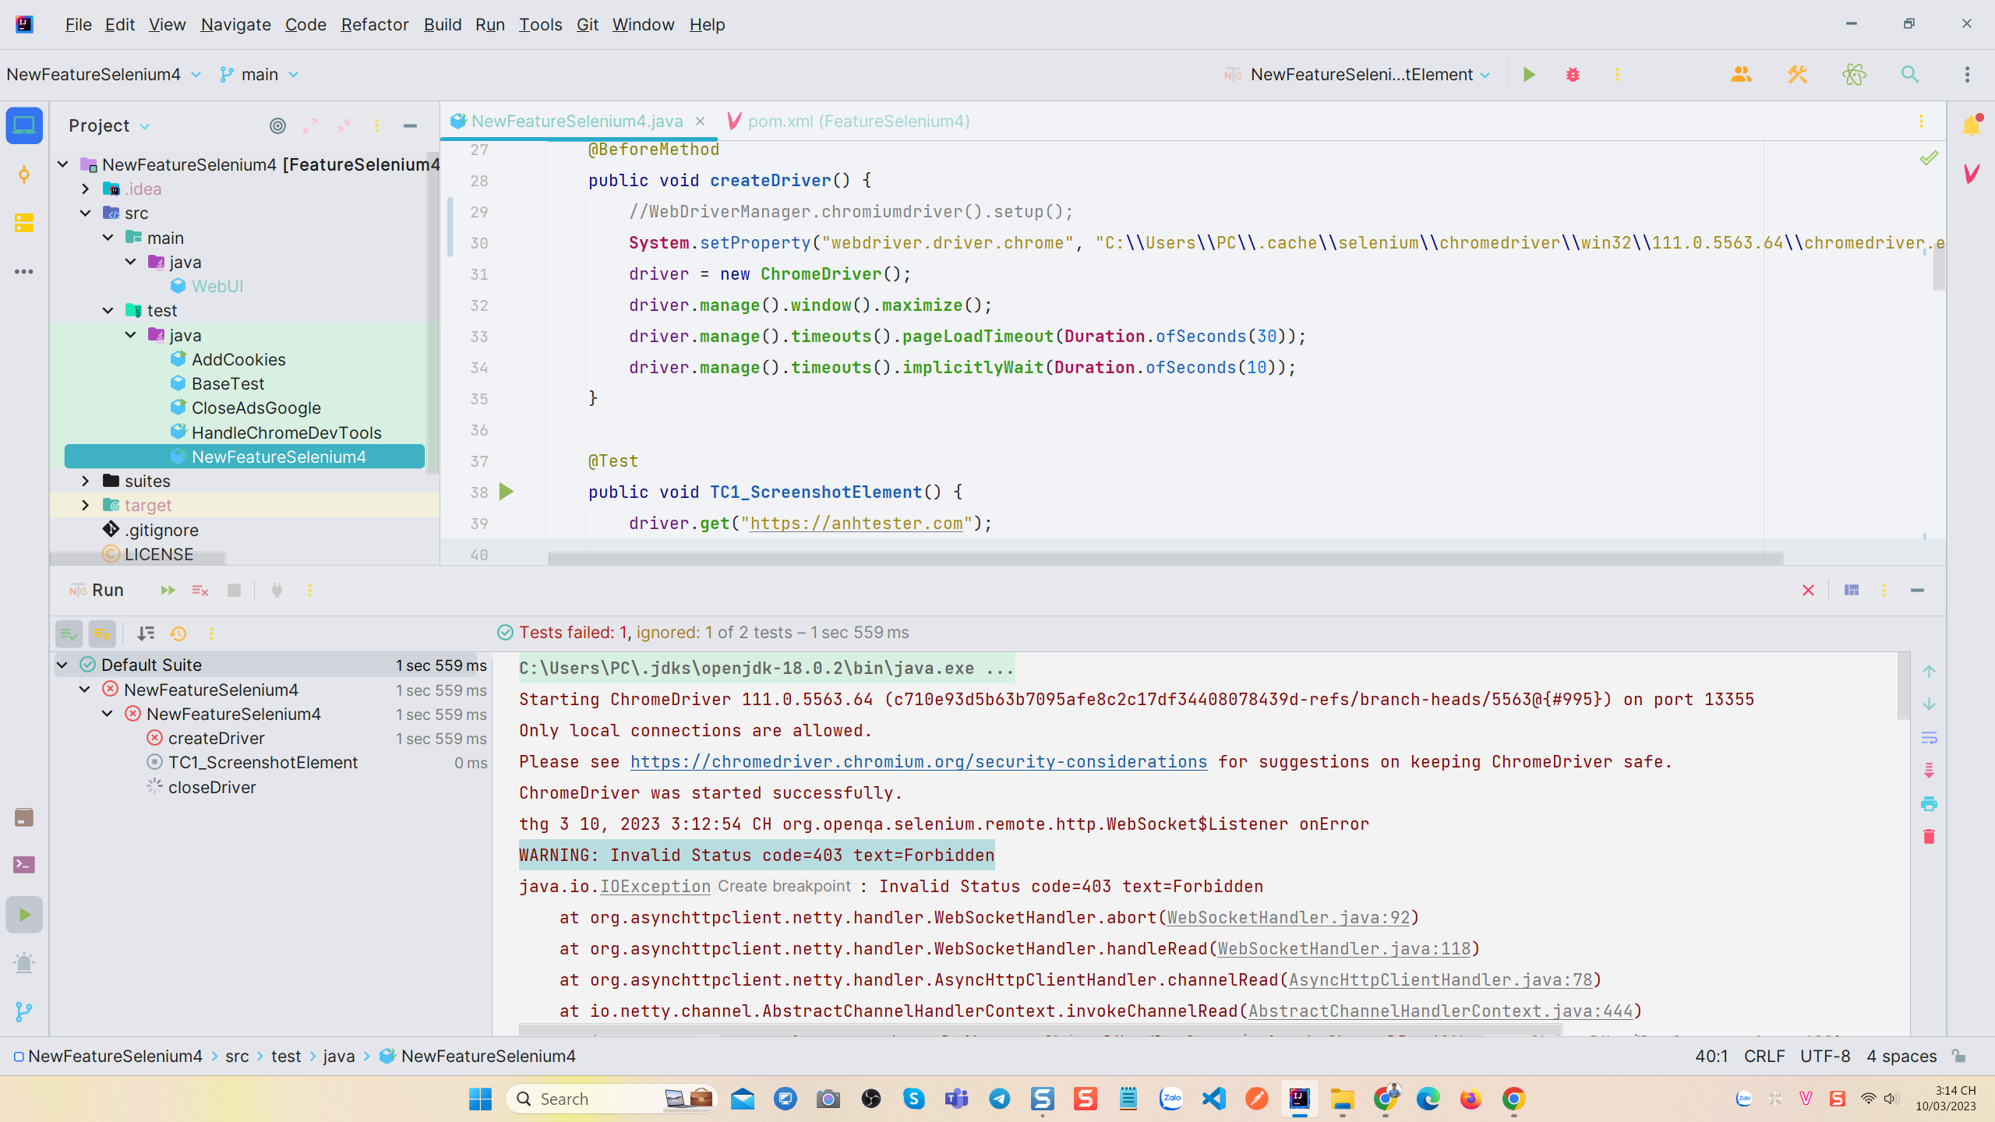Click the anhtester.com URL in code

pos(856,524)
